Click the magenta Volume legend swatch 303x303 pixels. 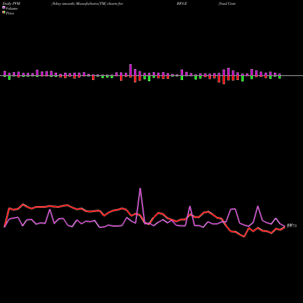[4, 7]
